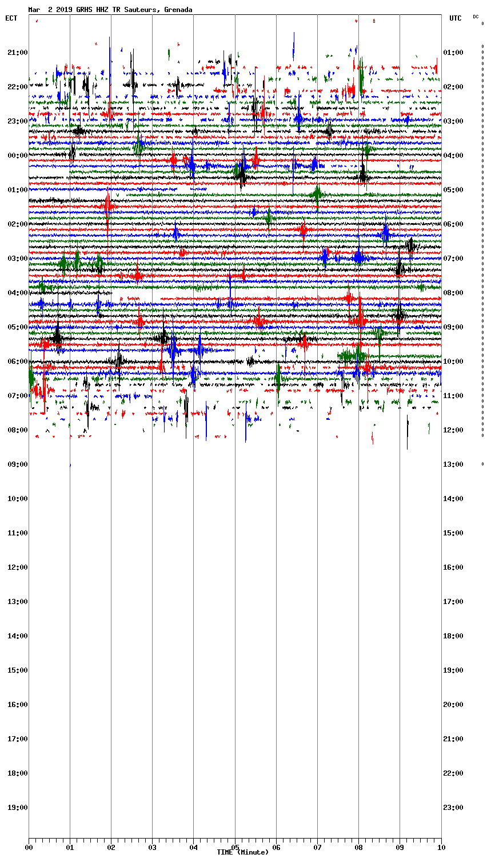Click the 23:00 UTC time label
This screenshot has height=858, width=487.
click(x=453, y=808)
